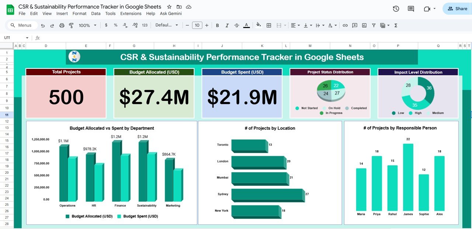
Task: Toggle bold formatting
Action: (217, 25)
